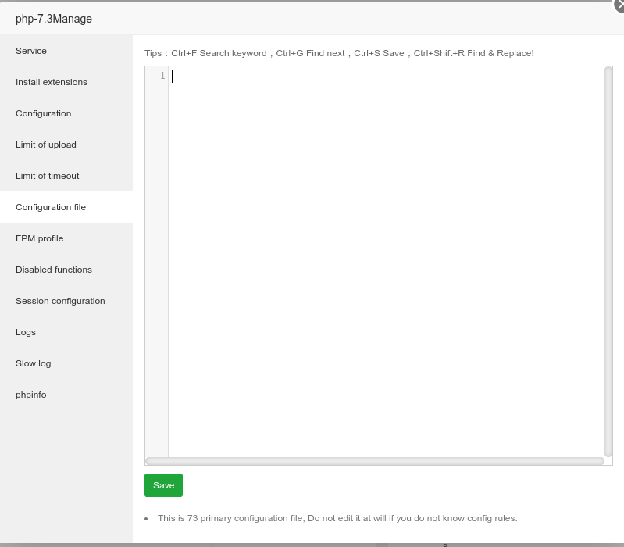
Task: Go to Install extensions
Action: tap(52, 82)
